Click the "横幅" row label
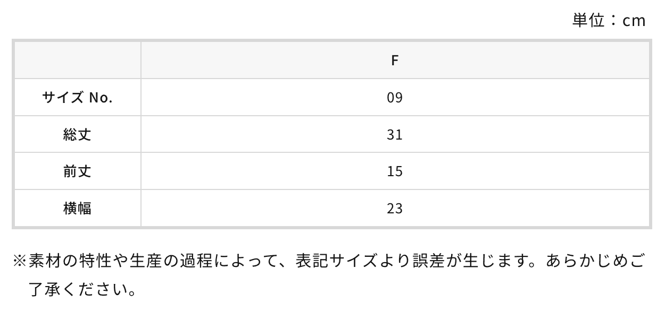The width and height of the screenshot is (665, 311). point(78,208)
